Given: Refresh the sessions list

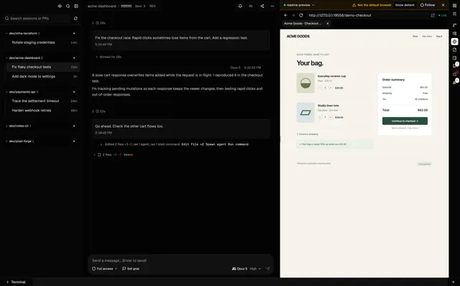Looking at the screenshot, I should pyautogui.click(x=75, y=18).
